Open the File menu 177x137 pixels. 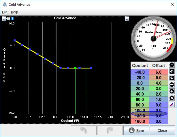click(x=5, y=12)
